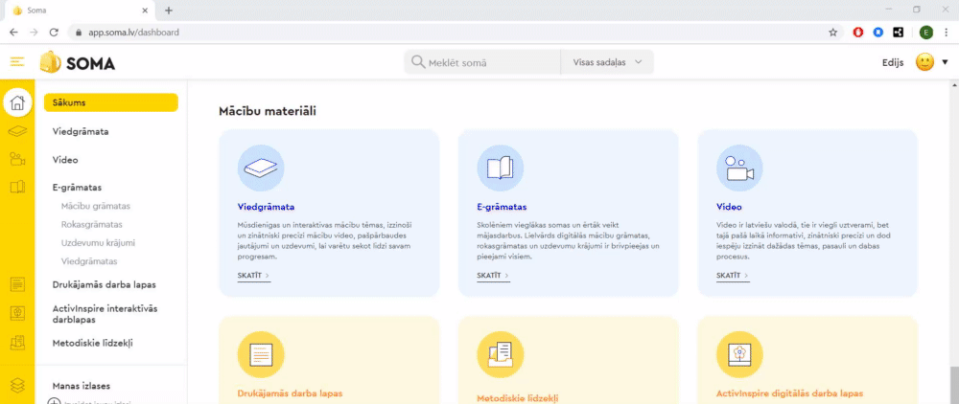
Task: Click SKATĪT link on Viedgrāmata card
Action: (254, 276)
